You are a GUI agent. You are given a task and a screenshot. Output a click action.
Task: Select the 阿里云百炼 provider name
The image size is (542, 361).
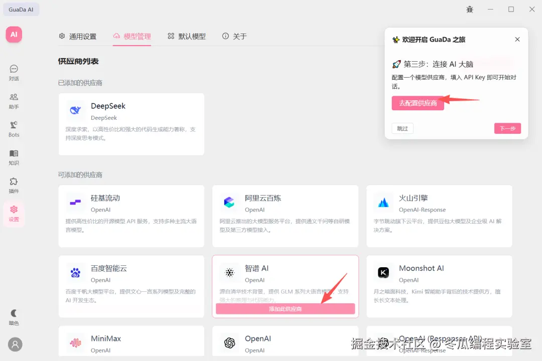(263, 198)
